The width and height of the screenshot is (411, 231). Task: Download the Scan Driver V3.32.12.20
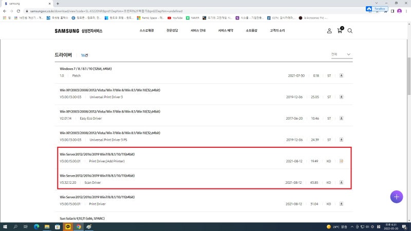click(341, 182)
